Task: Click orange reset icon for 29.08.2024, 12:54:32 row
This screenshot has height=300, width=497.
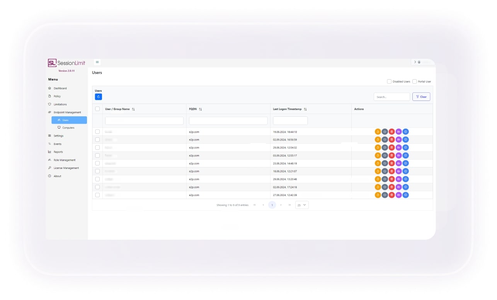Action: pyautogui.click(x=378, y=148)
